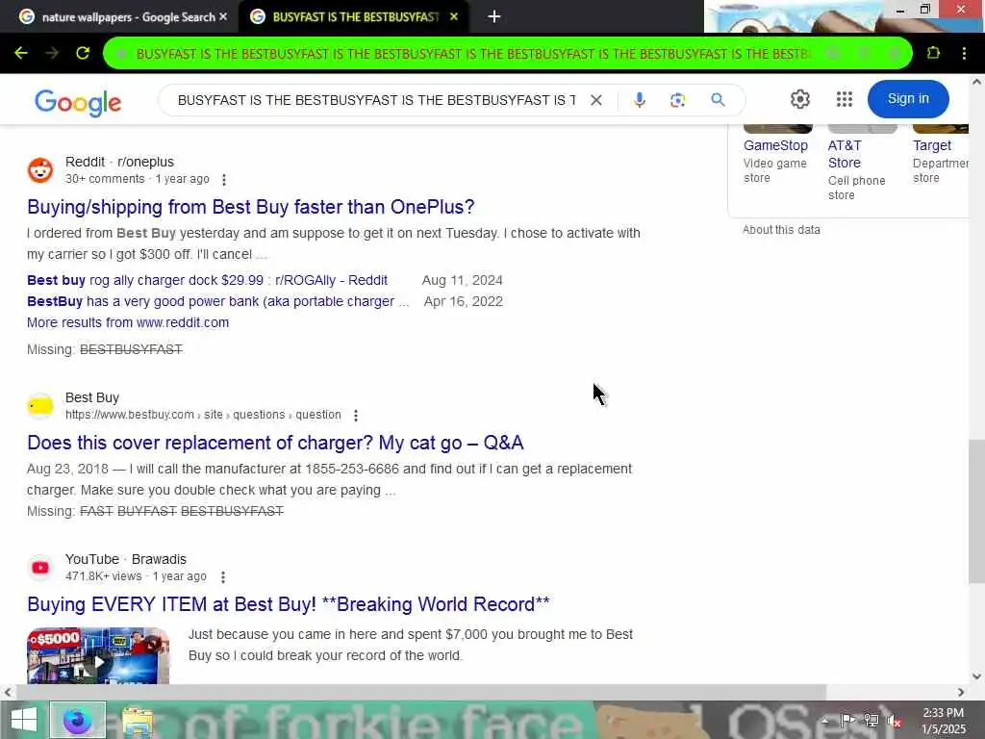985x739 pixels.
Task: Click the muted volume tray icon
Action: (x=894, y=721)
